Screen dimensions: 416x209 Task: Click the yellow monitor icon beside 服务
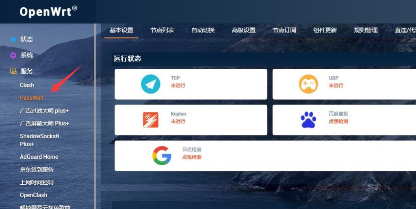tap(13, 71)
